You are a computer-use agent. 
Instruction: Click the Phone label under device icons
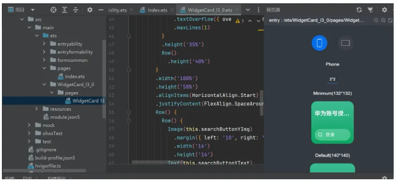(332, 65)
